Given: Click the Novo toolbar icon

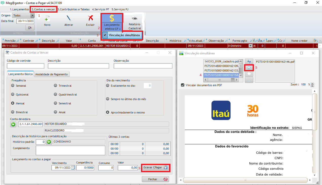Looking at the screenshot, I should [47, 19].
